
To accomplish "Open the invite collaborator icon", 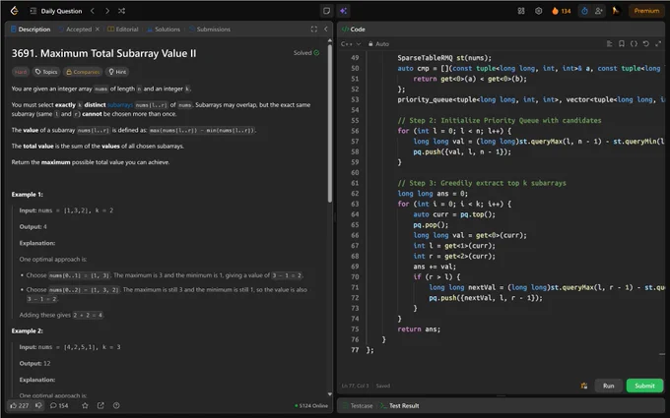I will [599, 11].
